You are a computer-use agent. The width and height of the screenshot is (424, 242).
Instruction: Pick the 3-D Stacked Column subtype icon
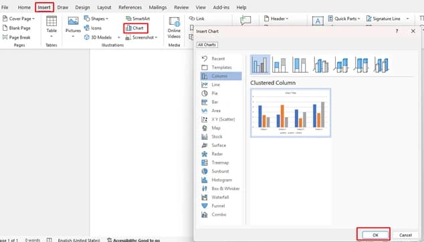341,65
